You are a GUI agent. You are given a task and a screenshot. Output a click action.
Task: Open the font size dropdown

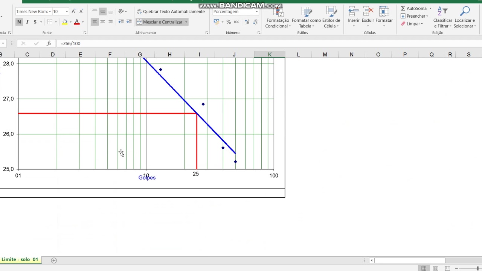pos(67,12)
